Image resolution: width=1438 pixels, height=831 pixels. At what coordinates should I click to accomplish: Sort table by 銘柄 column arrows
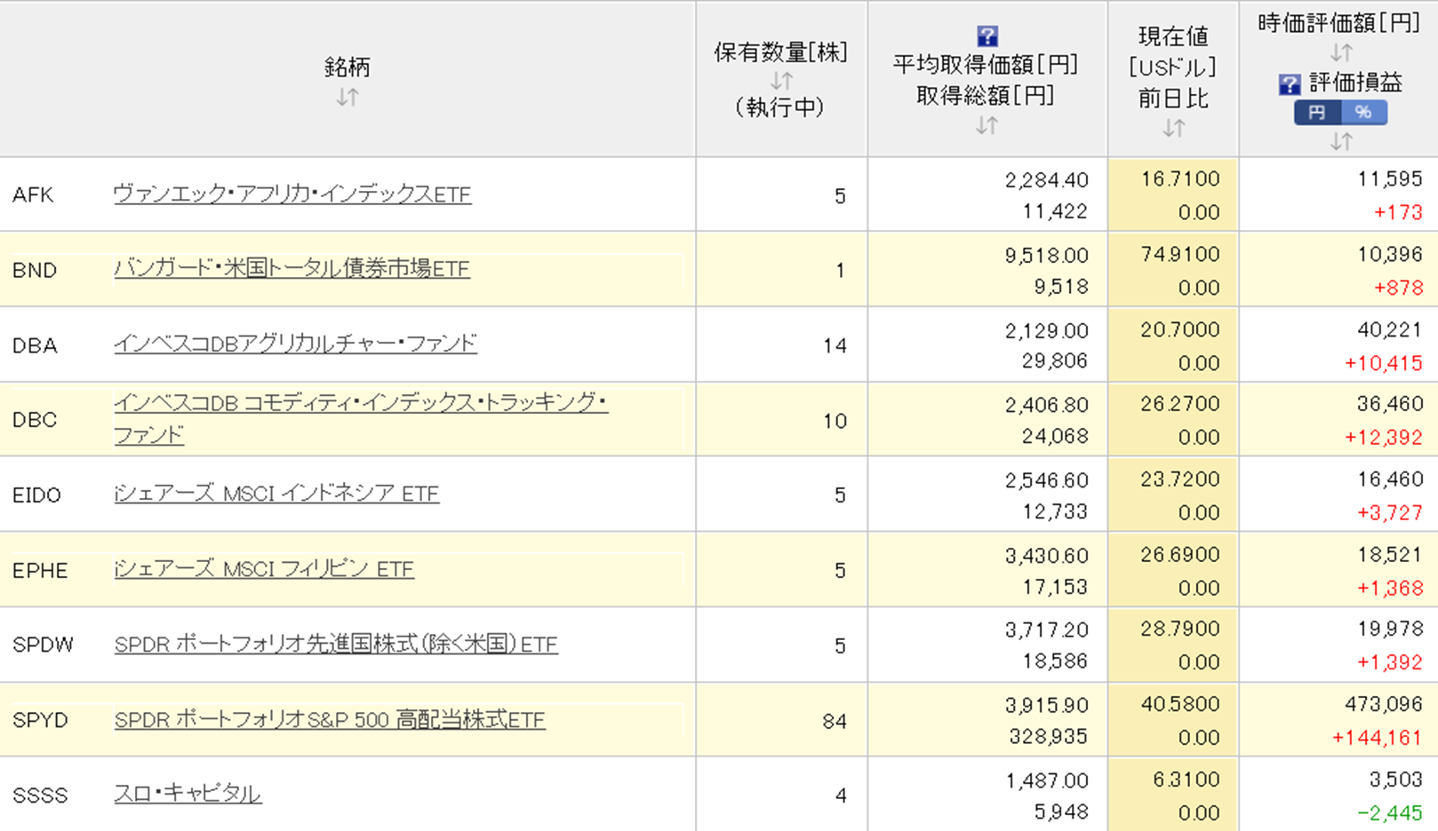348,97
